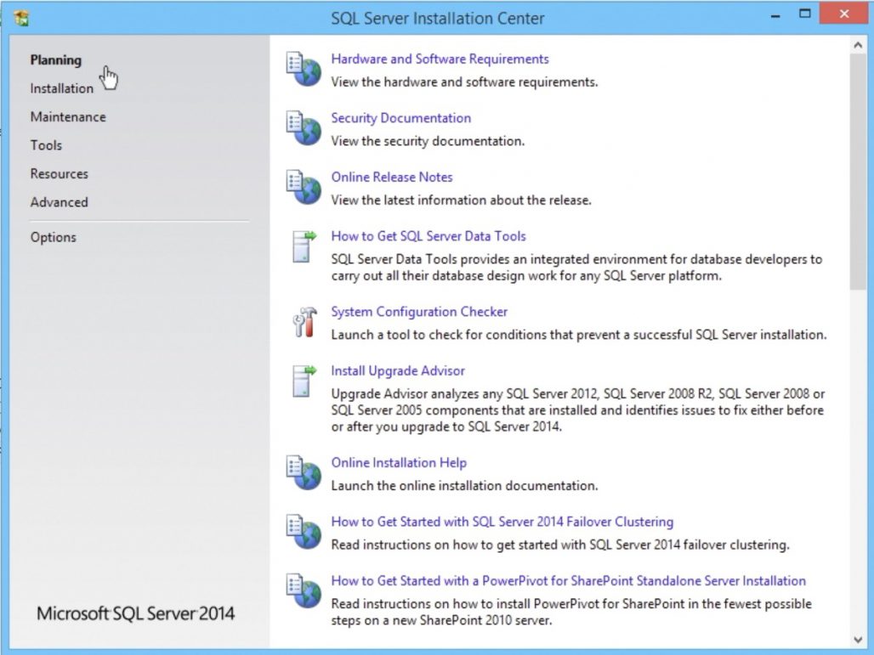Click the Online Release Notes icon
Screen dimensions: 874x655
click(x=304, y=187)
